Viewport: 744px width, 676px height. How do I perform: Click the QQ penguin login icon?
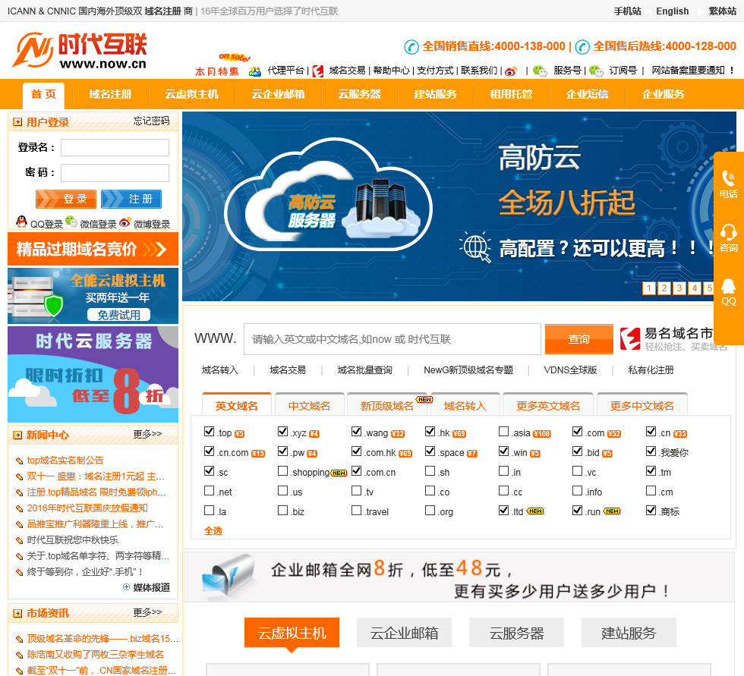21,222
